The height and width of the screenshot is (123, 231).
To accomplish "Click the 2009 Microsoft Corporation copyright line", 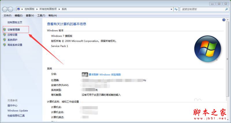I will pyautogui.click(x=84, y=41).
